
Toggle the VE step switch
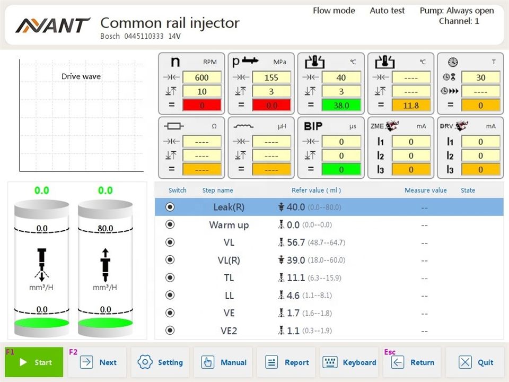(170, 313)
